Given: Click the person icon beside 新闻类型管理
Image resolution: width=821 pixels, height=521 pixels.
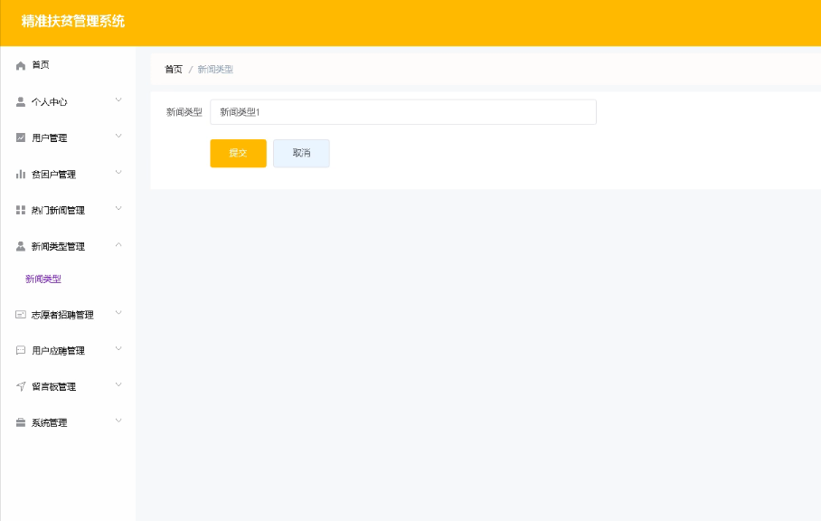Looking at the screenshot, I should 21,246.
